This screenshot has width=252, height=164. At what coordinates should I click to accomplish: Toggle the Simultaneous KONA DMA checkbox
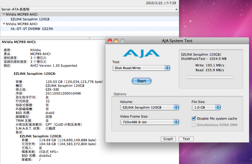(194, 125)
